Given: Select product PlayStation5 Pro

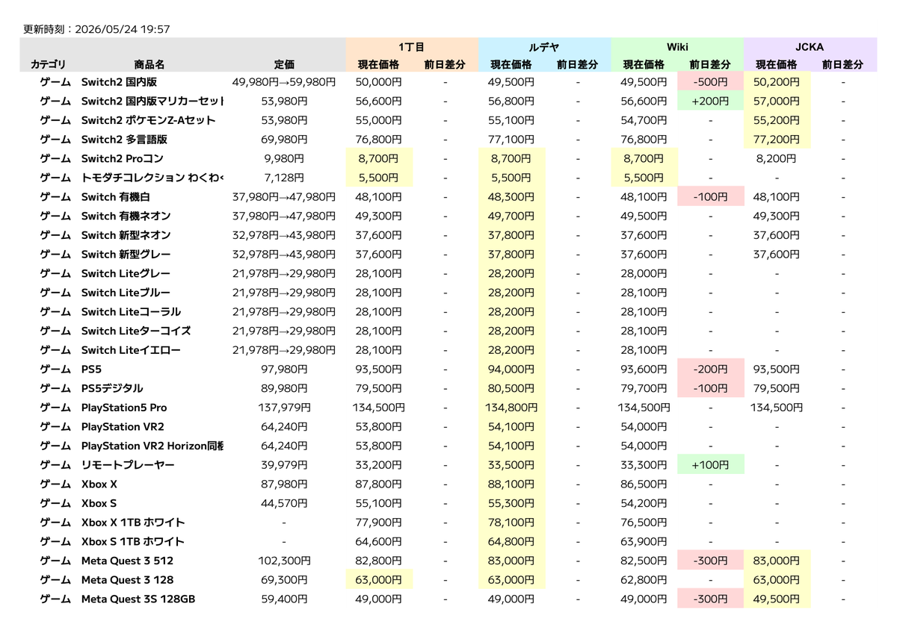Looking at the screenshot, I should [x=124, y=408].
